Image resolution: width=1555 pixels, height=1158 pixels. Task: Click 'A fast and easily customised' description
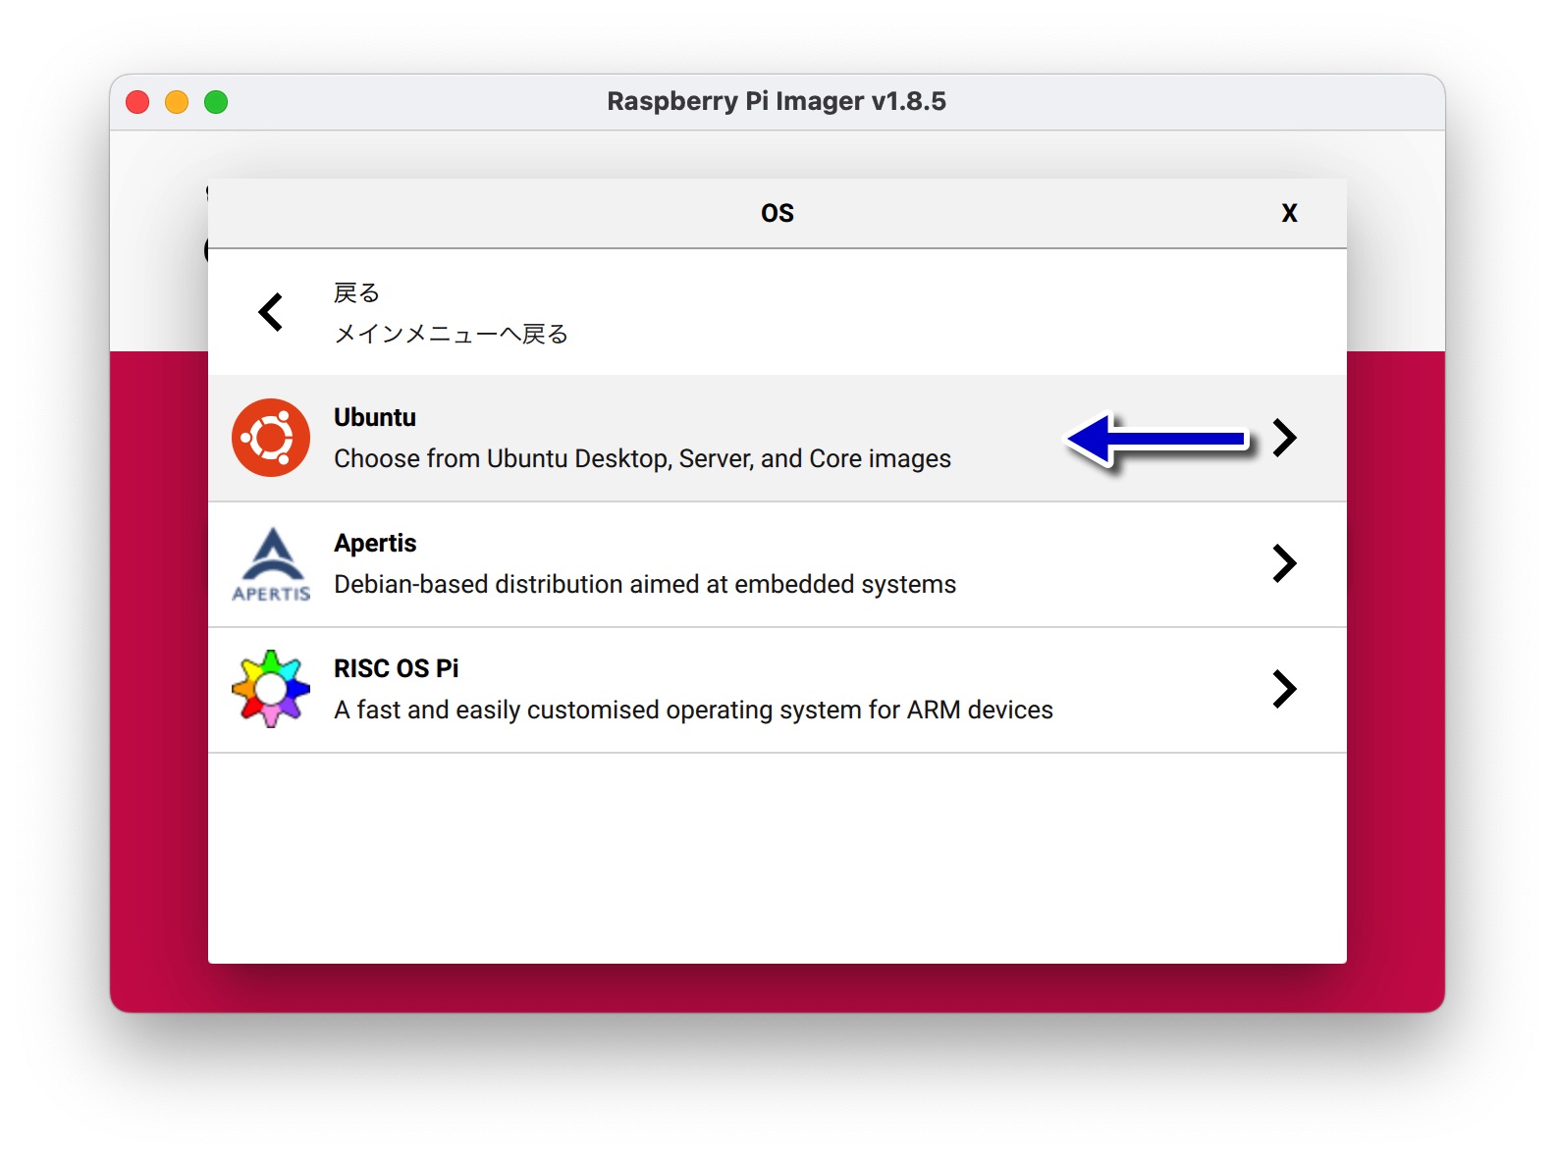point(693,710)
